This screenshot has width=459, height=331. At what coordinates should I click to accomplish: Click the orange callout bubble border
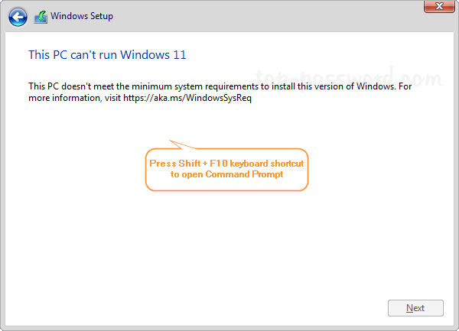(x=145, y=170)
